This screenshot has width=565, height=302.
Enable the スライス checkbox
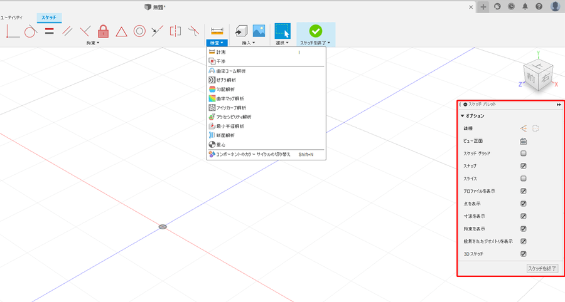click(524, 179)
